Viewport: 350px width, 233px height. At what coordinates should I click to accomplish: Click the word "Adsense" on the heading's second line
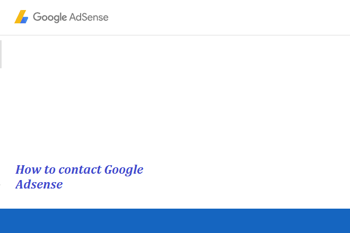pyautogui.click(x=39, y=184)
